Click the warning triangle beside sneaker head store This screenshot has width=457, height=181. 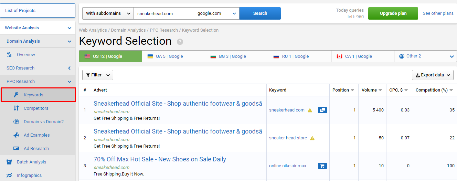tap(312, 138)
